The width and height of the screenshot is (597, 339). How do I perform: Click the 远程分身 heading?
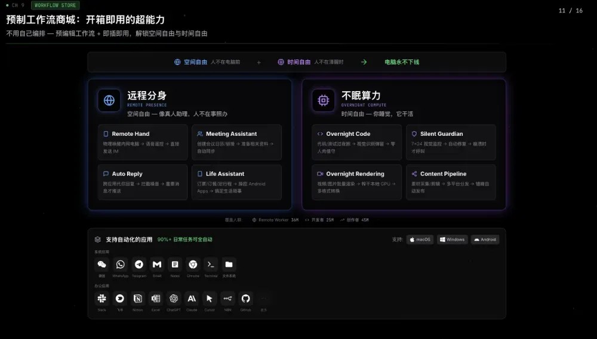pos(147,95)
